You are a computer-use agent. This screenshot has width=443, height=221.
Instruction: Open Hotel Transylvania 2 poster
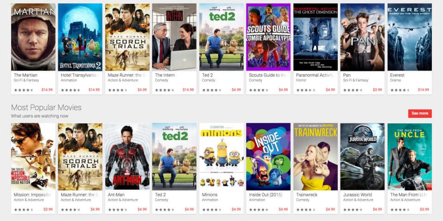point(80,37)
